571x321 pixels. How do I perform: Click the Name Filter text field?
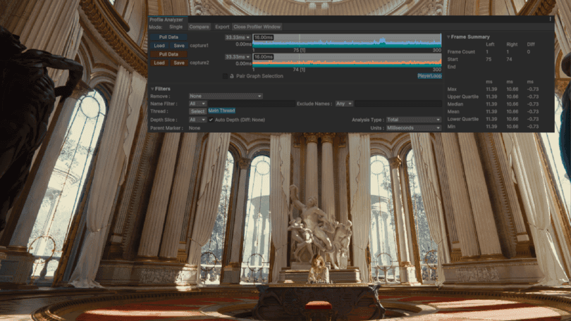(x=251, y=103)
